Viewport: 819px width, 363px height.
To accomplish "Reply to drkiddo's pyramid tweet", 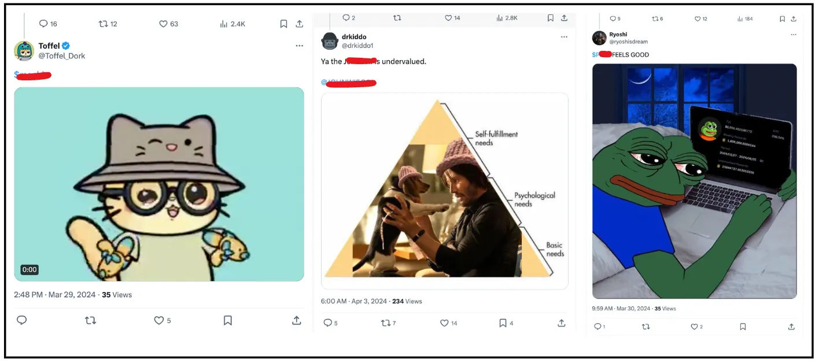I will coord(327,323).
